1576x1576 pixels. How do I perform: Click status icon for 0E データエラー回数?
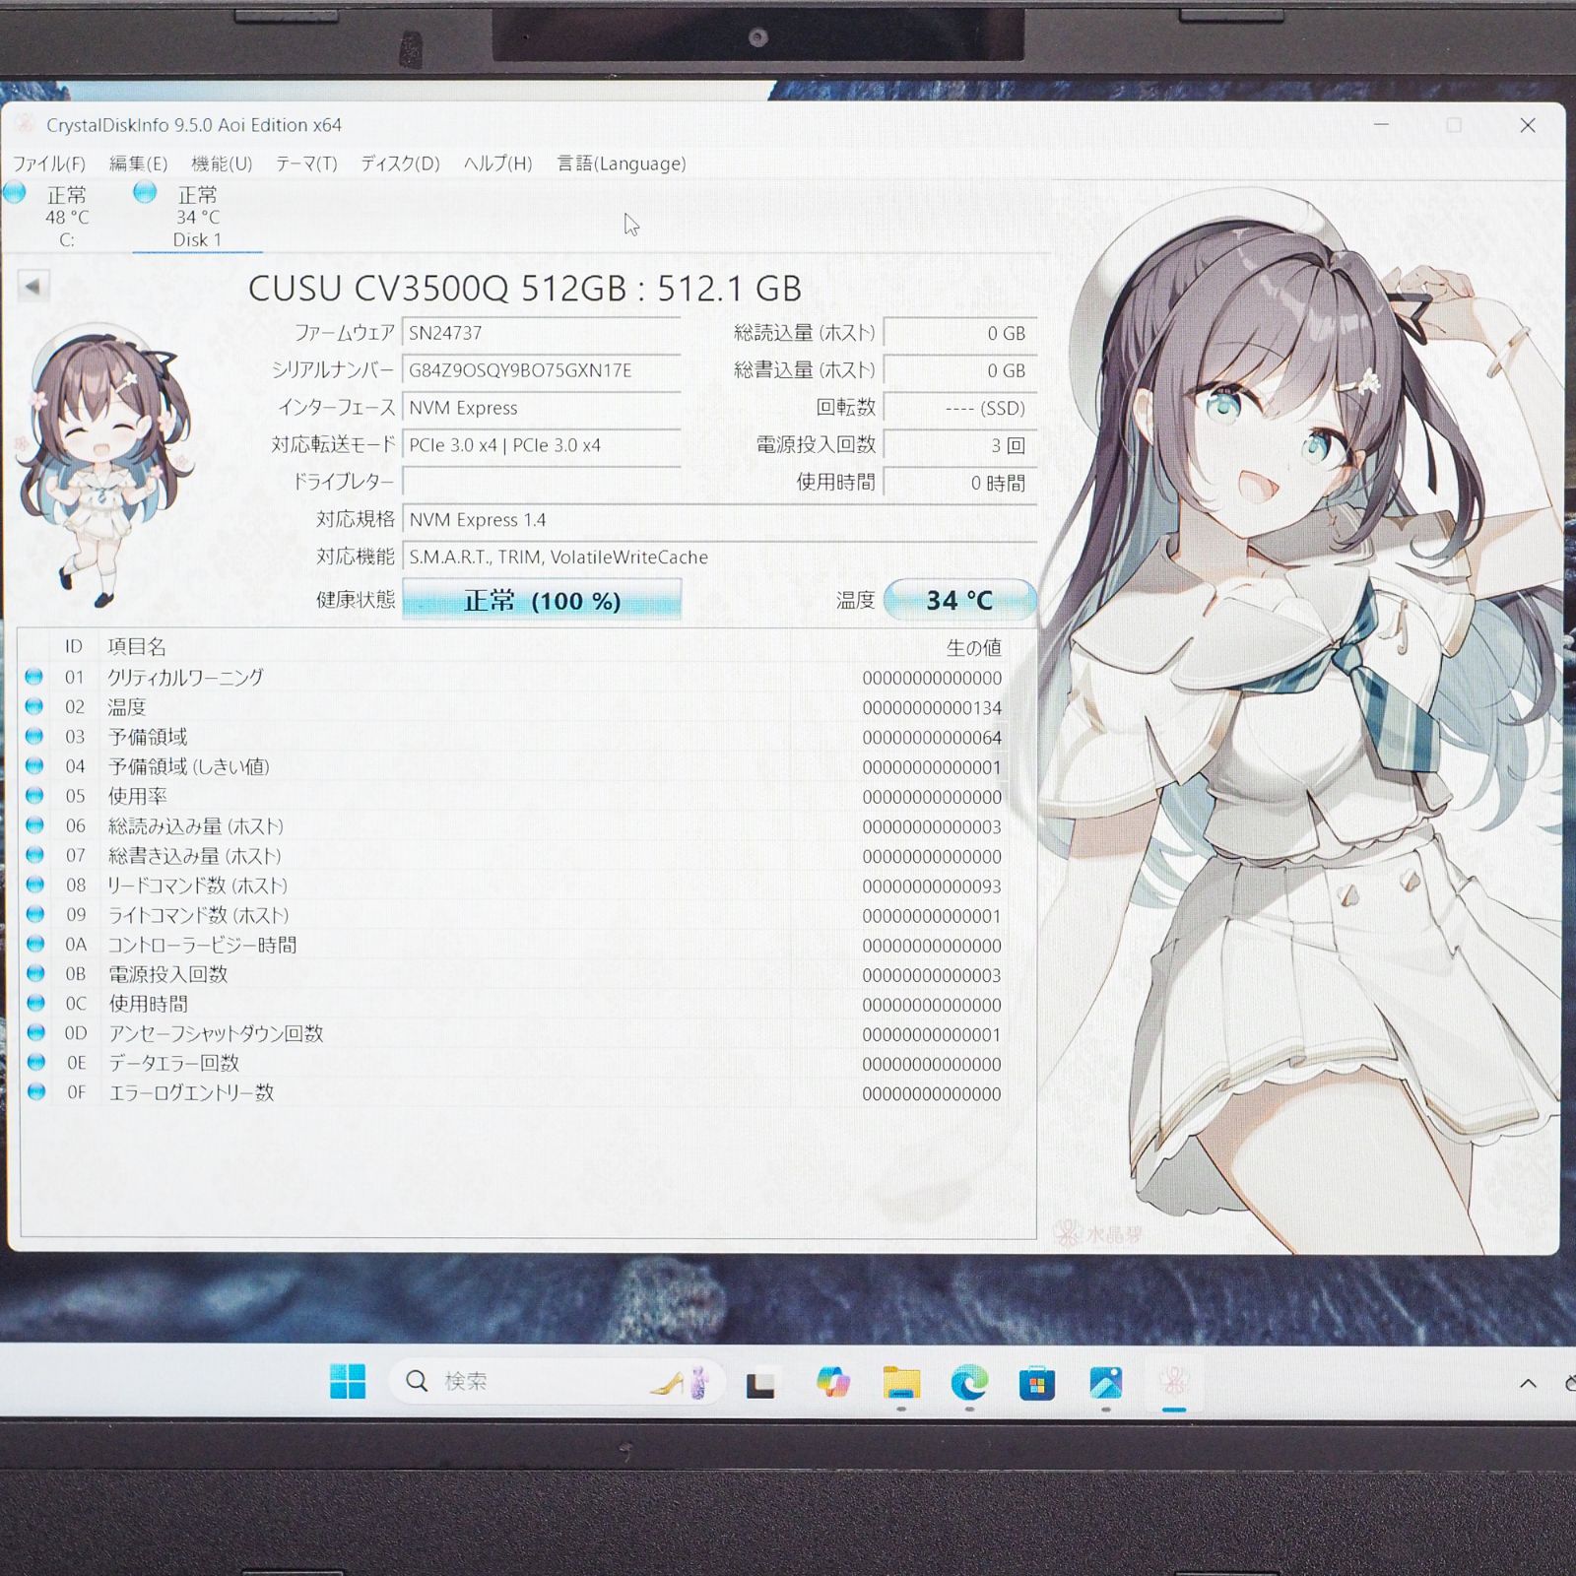pos(36,1062)
